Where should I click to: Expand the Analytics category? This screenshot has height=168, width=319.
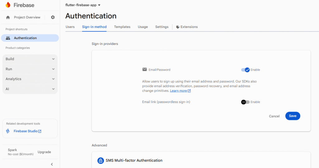[30, 79]
